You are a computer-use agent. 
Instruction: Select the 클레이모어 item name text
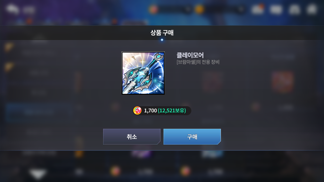click(190, 55)
